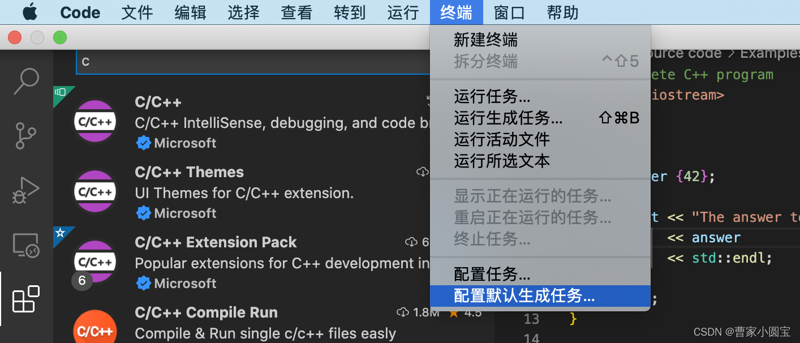Viewport: 800px width, 343px height.
Task: Open the Search view in activity bar
Action: point(27,82)
